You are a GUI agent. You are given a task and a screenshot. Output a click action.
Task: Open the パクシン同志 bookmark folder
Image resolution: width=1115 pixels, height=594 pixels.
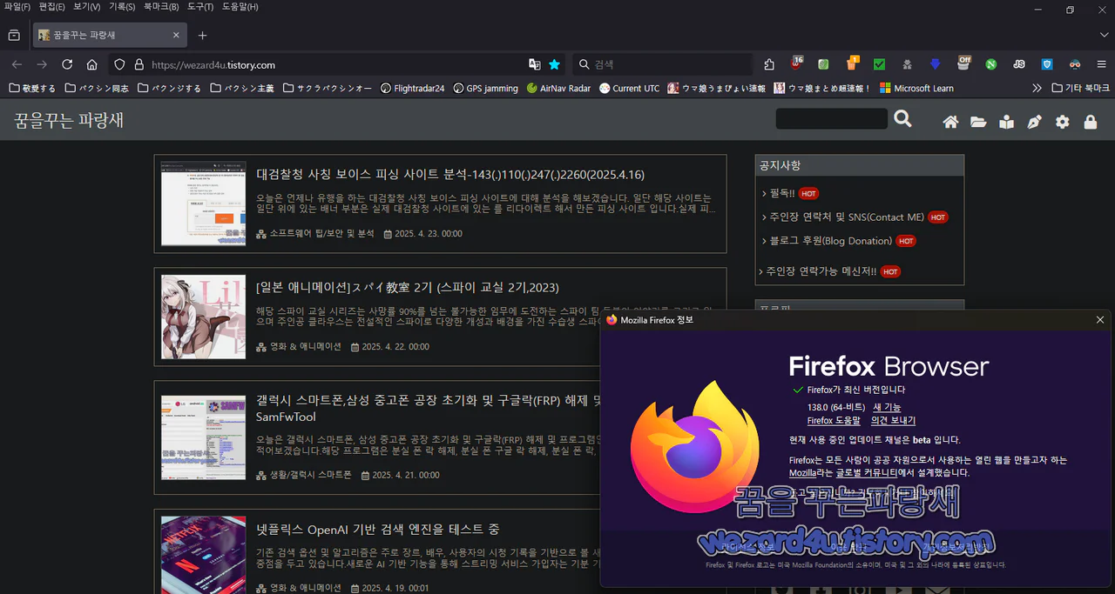(96, 88)
